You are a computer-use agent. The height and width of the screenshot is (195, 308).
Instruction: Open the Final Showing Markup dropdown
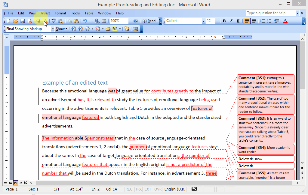pyautogui.click(x=53, y=29)
